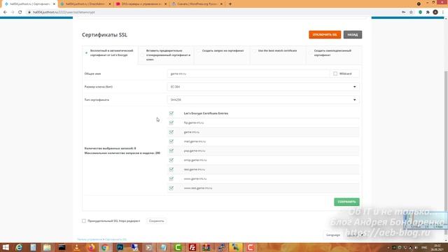
Task: Open a new browser tab
Action: [230, 4]
